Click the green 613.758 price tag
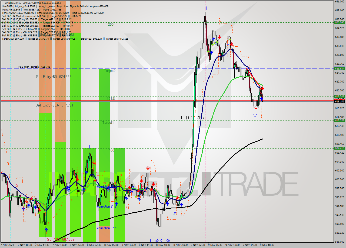Image resolution: width=346 pixels, height=248 pixels. click(339, 120)
